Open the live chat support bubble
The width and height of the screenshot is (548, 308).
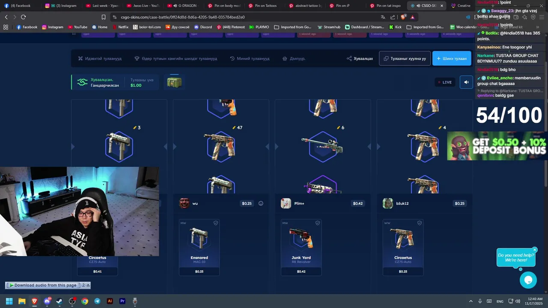point(528,280)
